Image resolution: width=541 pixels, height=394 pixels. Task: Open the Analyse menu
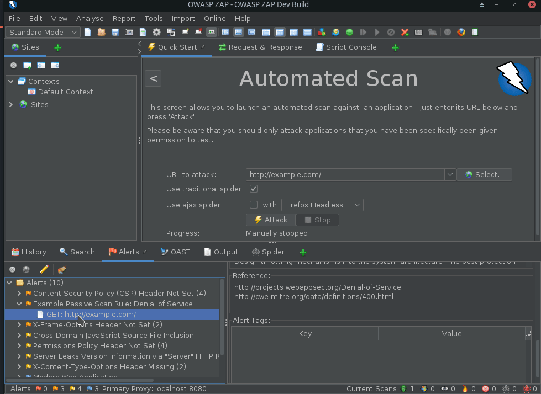[90, 19]
